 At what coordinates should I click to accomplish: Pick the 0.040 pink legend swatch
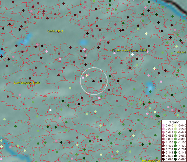[x=163, y=126]
